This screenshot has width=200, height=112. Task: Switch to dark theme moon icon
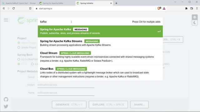click(x=195, y=23)
